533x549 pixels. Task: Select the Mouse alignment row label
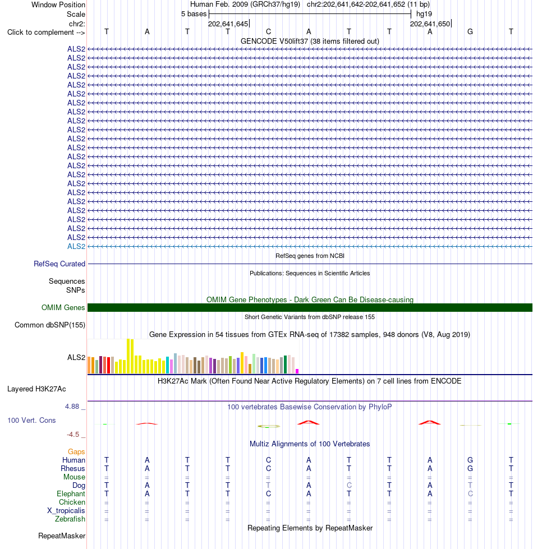coord(74,477)
